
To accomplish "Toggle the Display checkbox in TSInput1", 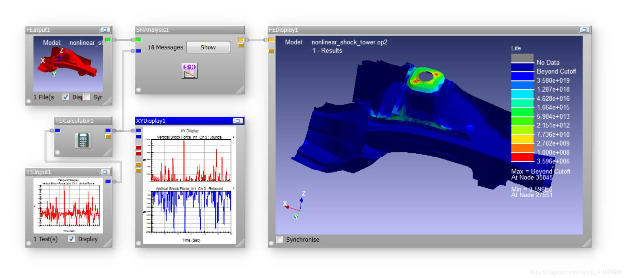I will [71, 239].
